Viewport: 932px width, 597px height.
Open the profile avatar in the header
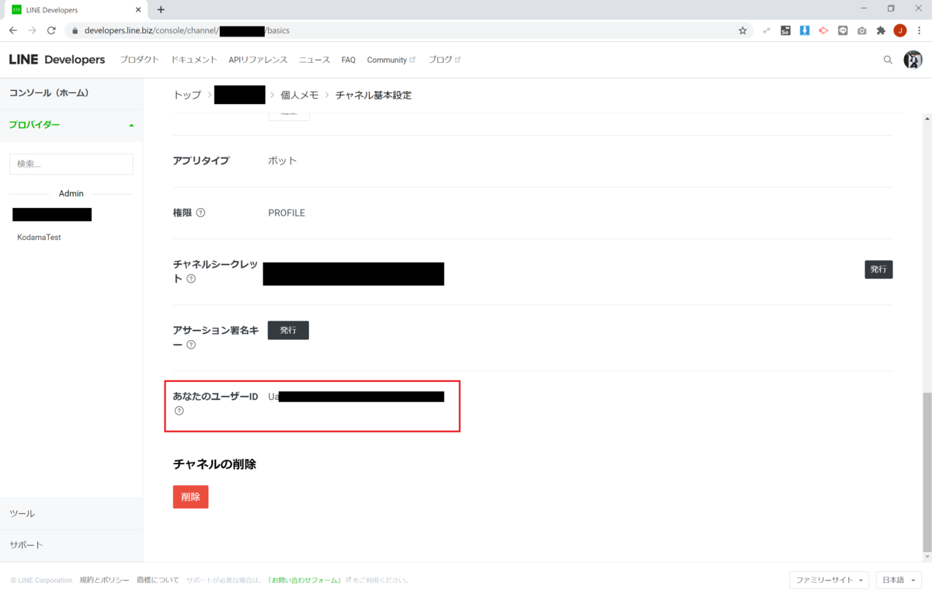pyautogui.click(x=913, y=59)
